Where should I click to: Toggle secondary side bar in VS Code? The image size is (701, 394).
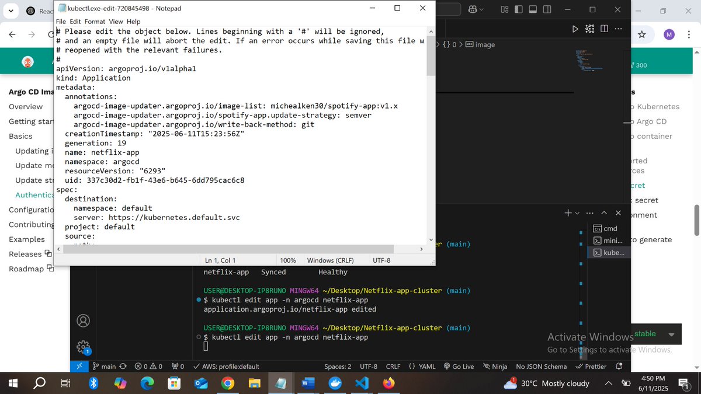(547, 9)
